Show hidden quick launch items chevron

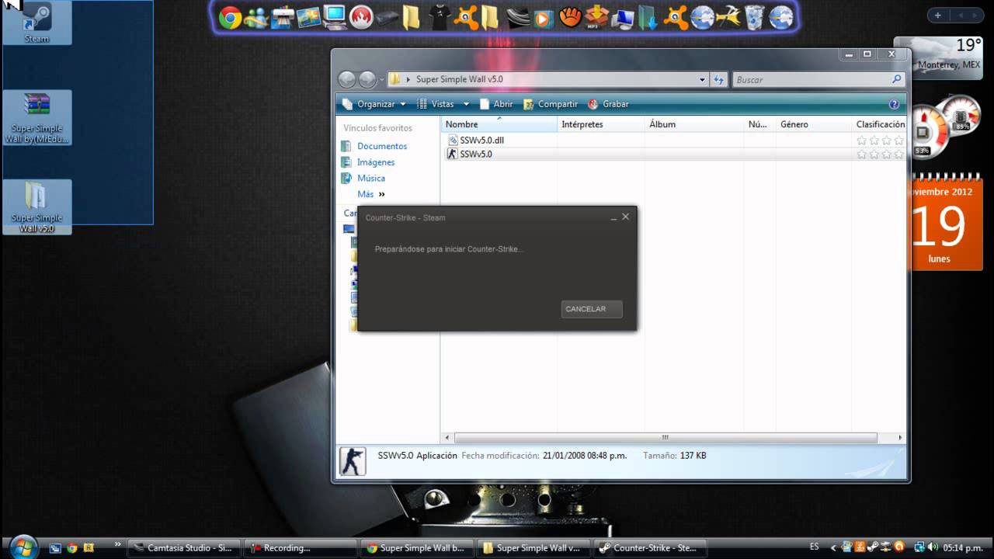pyautogui.click(x=118, y=544)
